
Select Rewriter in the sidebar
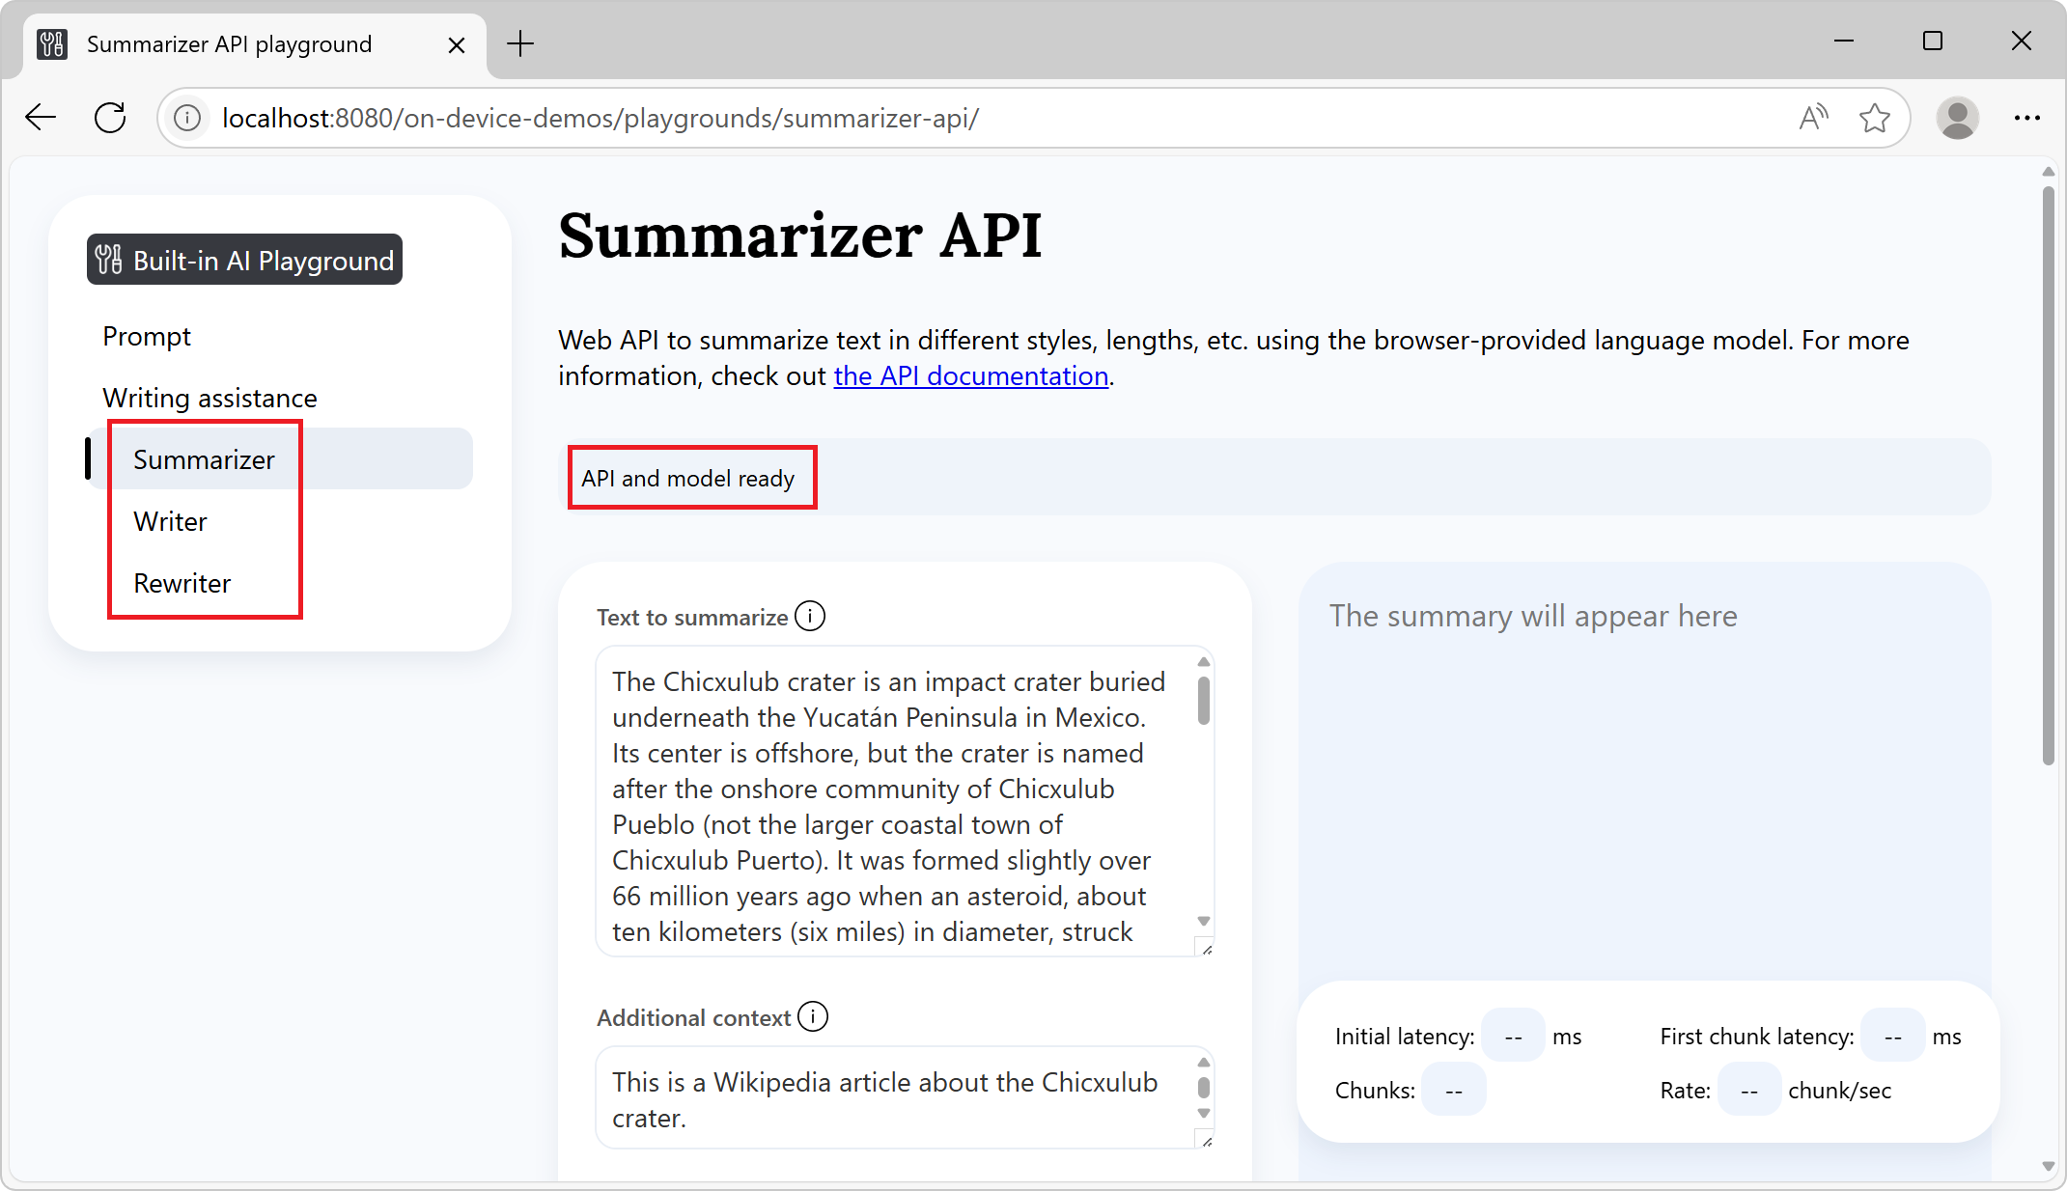click(182, 582)
